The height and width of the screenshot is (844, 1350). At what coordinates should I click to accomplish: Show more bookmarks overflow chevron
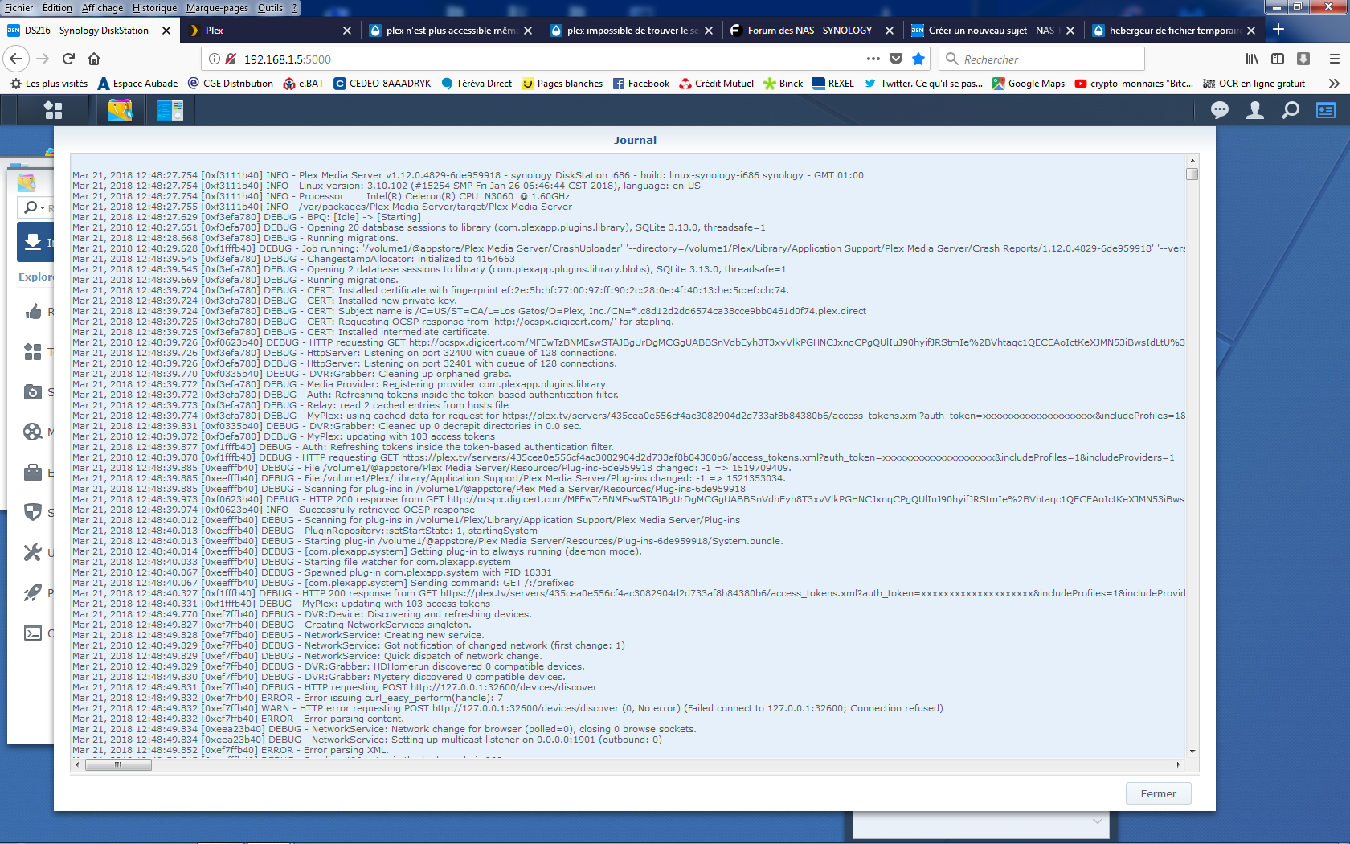1334,84
